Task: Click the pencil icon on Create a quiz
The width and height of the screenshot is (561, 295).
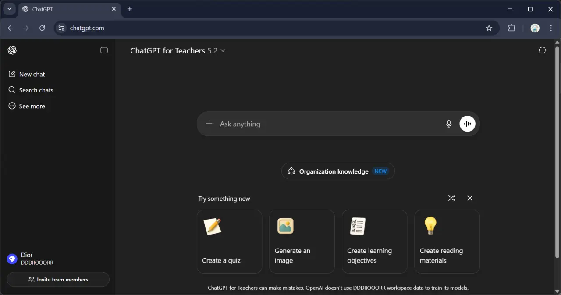Action: (213, 227)
